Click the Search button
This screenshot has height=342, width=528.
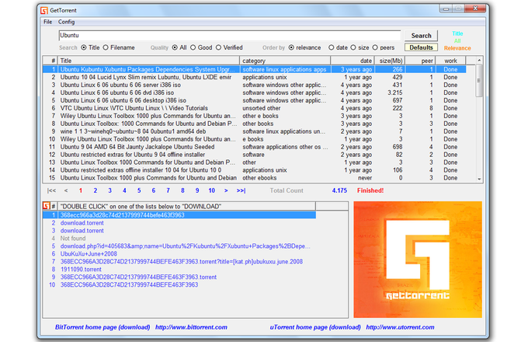(421, 36)
